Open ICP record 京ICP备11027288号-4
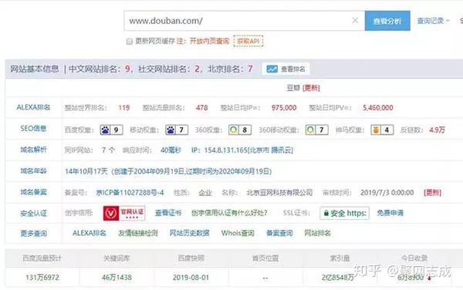Image resolution: width=463 pixels, height=290 pixels. pyautogui.click(x=130, y=193)
